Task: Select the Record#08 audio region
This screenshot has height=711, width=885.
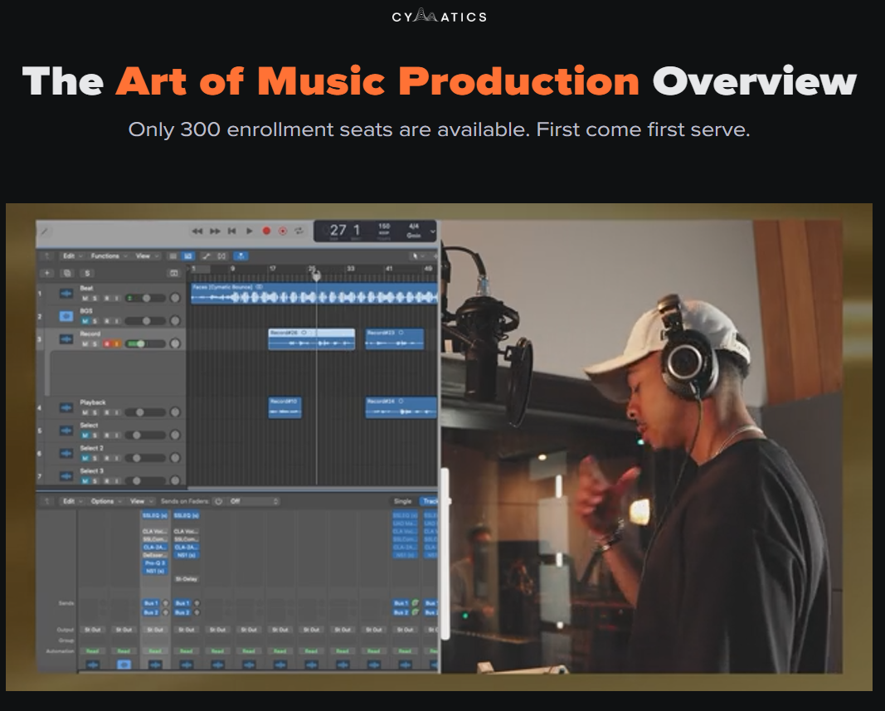Action: pyautogui.click(x=310, y=339)
